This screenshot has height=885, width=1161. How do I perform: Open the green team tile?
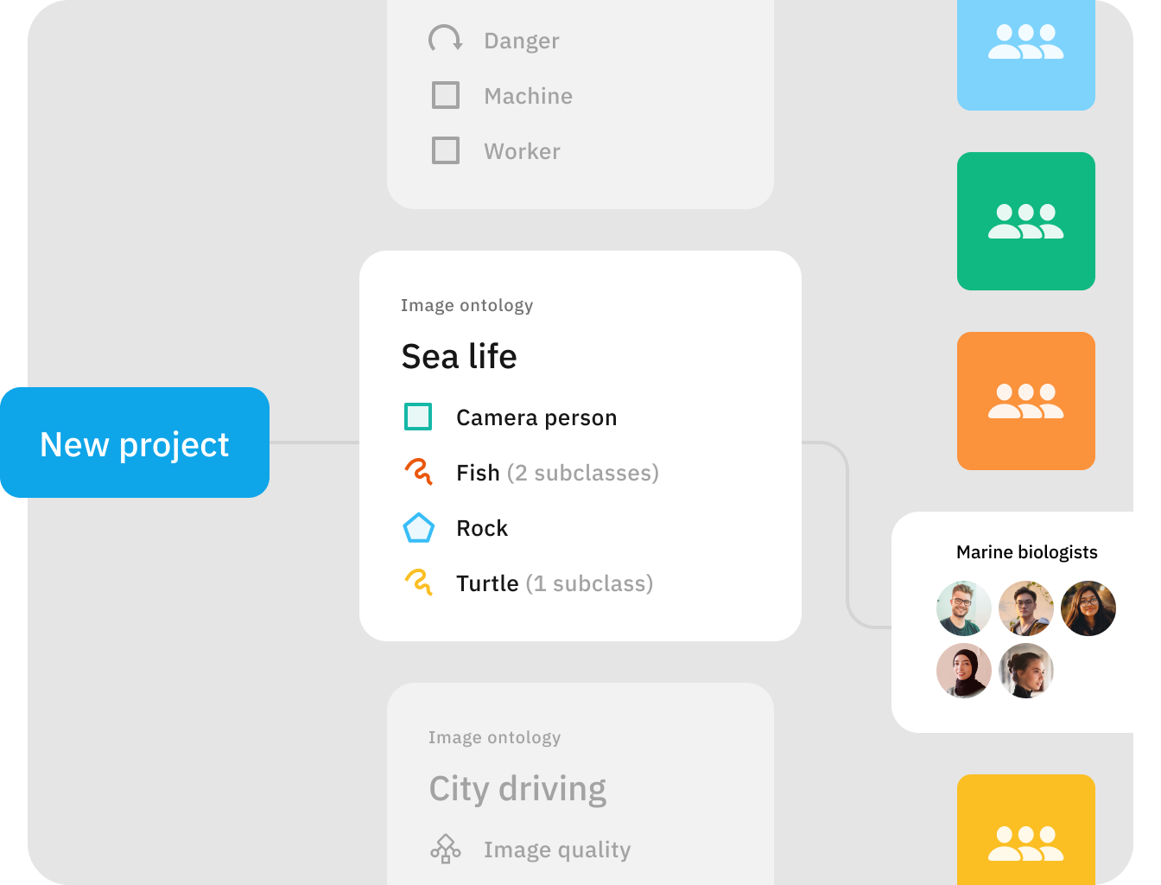click(x=1026, y=221)
